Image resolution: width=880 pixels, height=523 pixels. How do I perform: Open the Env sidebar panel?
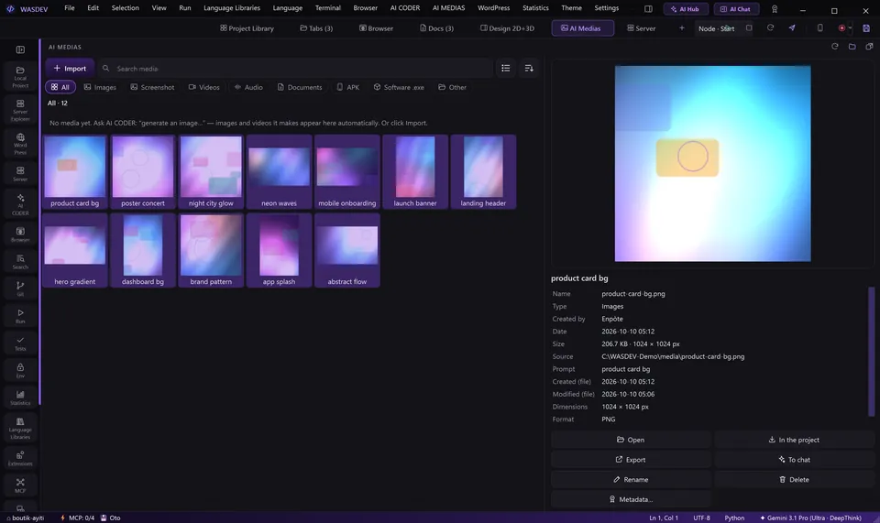click(20, 371)
